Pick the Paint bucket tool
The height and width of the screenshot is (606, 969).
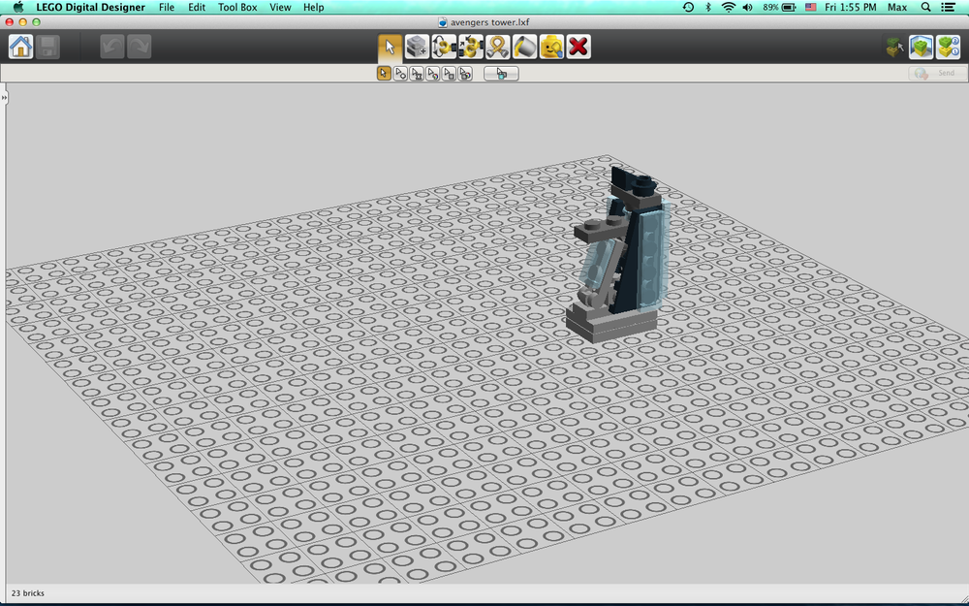(524, 47)
